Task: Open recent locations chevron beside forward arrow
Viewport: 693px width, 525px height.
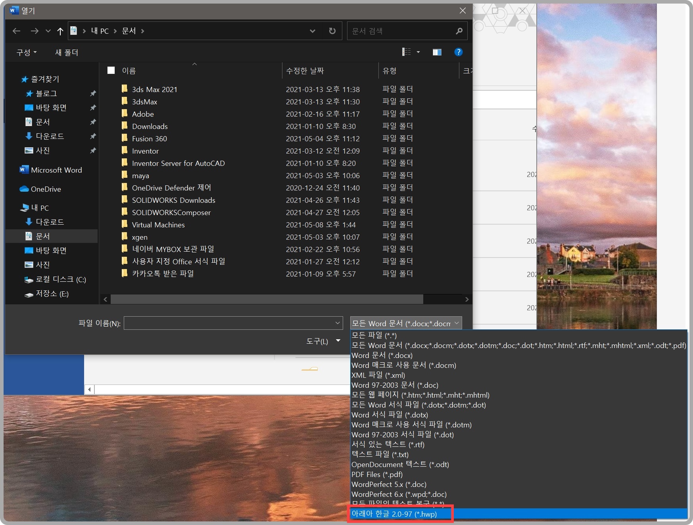Action: pos(48,31)
